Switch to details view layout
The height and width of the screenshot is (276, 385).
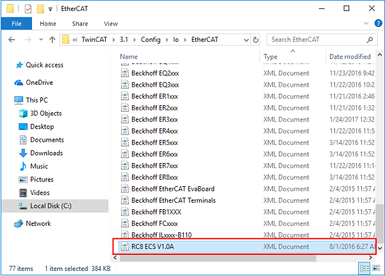click(365, 268)
